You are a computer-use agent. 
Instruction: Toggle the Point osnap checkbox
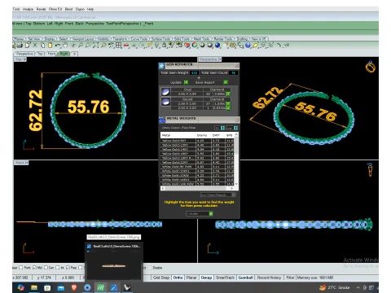click(x=21, y=268)
